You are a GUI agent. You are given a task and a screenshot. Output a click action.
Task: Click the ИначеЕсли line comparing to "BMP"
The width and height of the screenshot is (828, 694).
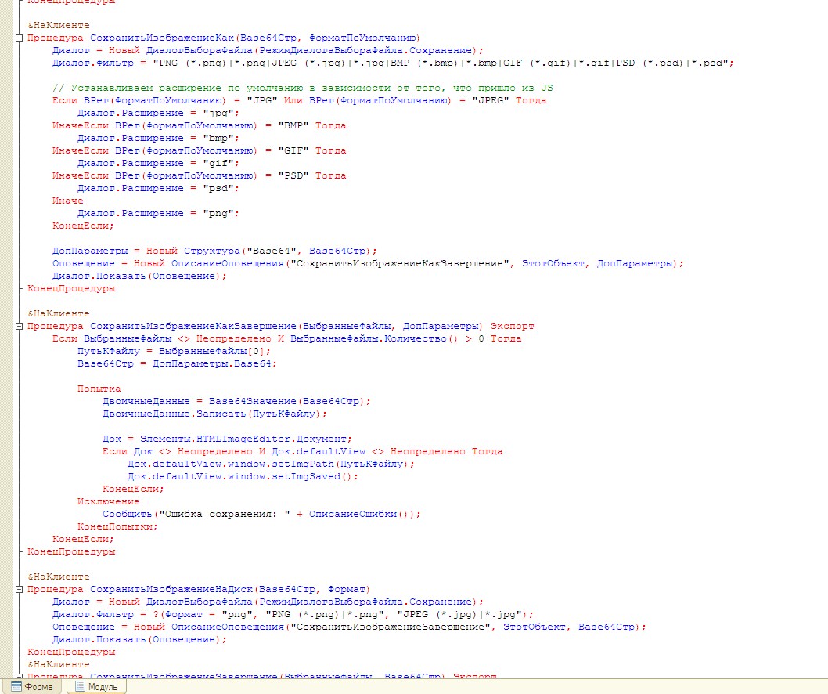199,126
